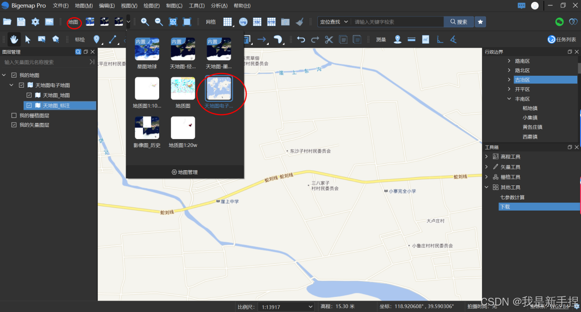Click the 输入矢量图元名称搜索 filter field
The width and height of the screenshot is (581, 312).
[44, 62]
